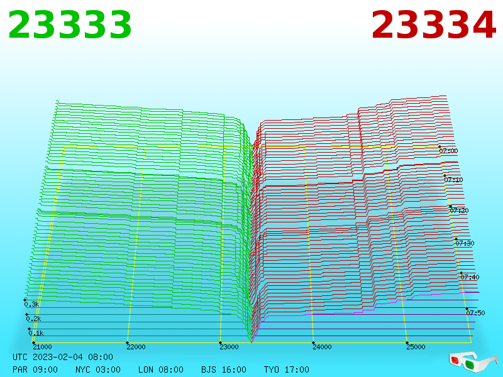The image size is (503, 377).
Task: Click the green bid price 23333
Action: (x=70, y=25)
